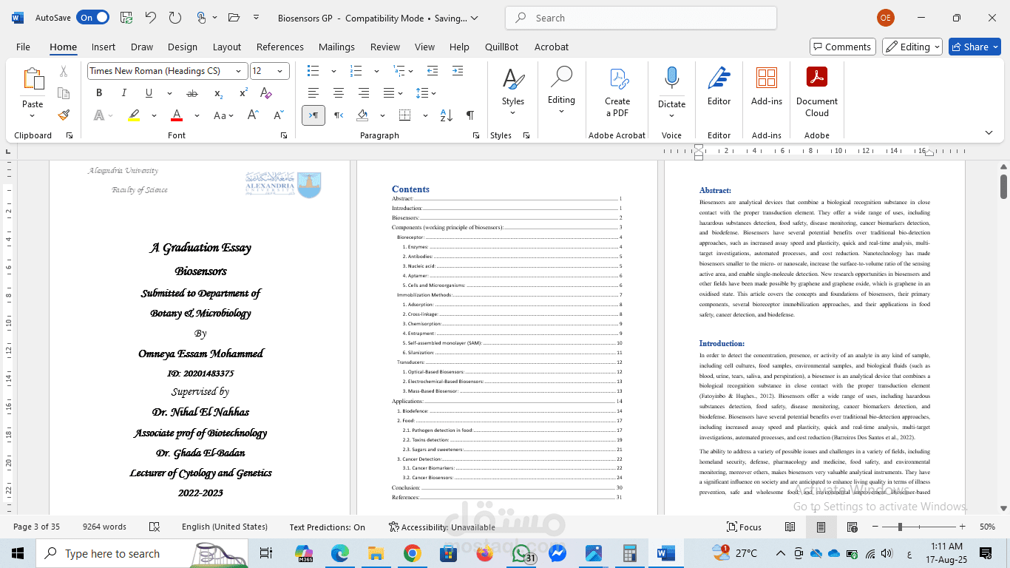Click the Share button
Screen dimensions: 1010x568
975,47
